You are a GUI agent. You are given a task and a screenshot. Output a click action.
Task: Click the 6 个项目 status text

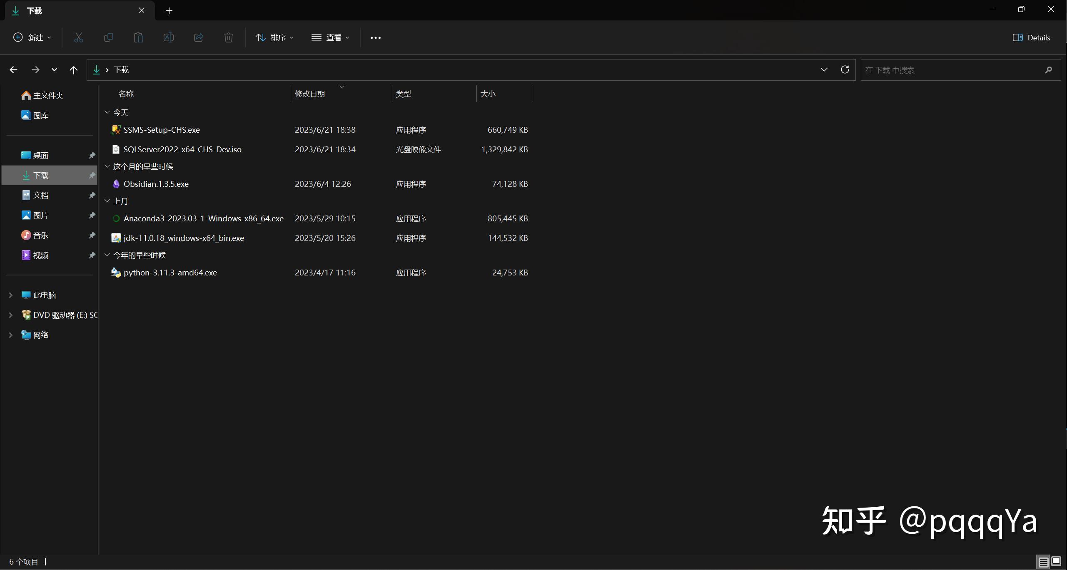point(24,562)
